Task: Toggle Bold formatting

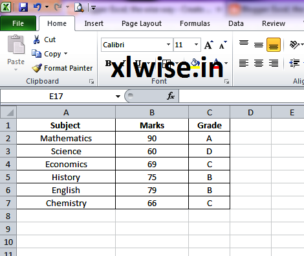Action: (x=108, y=64)
